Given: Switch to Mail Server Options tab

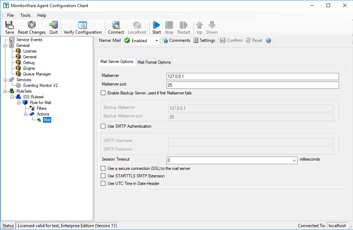Looking at the screenshot, I should pyautogui.click(x=116, y=62).
